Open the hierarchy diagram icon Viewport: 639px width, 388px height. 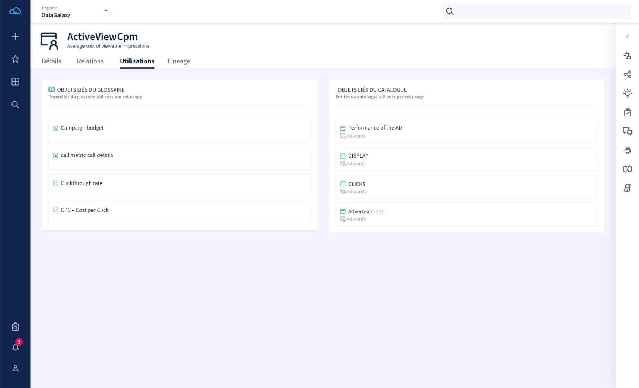pos(627,56)
